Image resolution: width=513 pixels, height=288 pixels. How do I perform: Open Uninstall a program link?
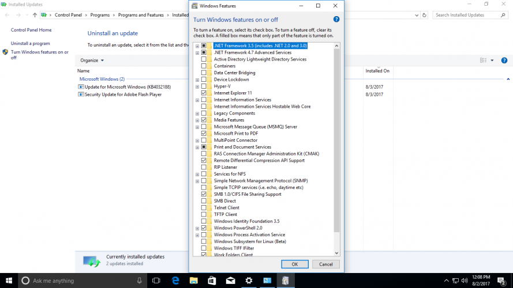pyautogui.click(x=31, y=43)
